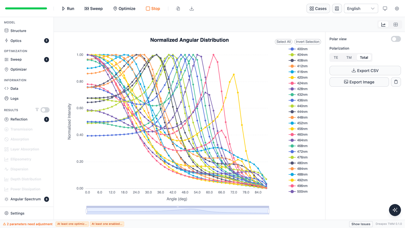The image size is (405, 228).
Task: Select TM polarization
Action: (349, 58)
